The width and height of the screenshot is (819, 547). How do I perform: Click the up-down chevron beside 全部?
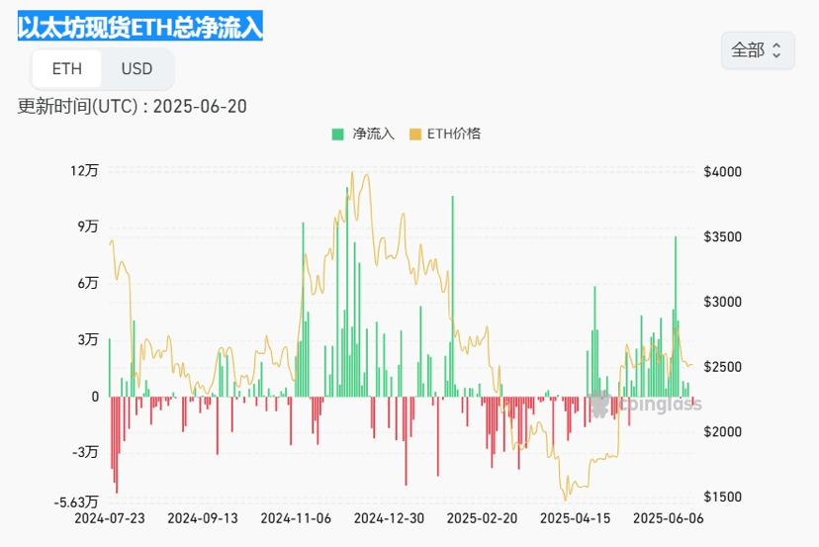[776, 50]
